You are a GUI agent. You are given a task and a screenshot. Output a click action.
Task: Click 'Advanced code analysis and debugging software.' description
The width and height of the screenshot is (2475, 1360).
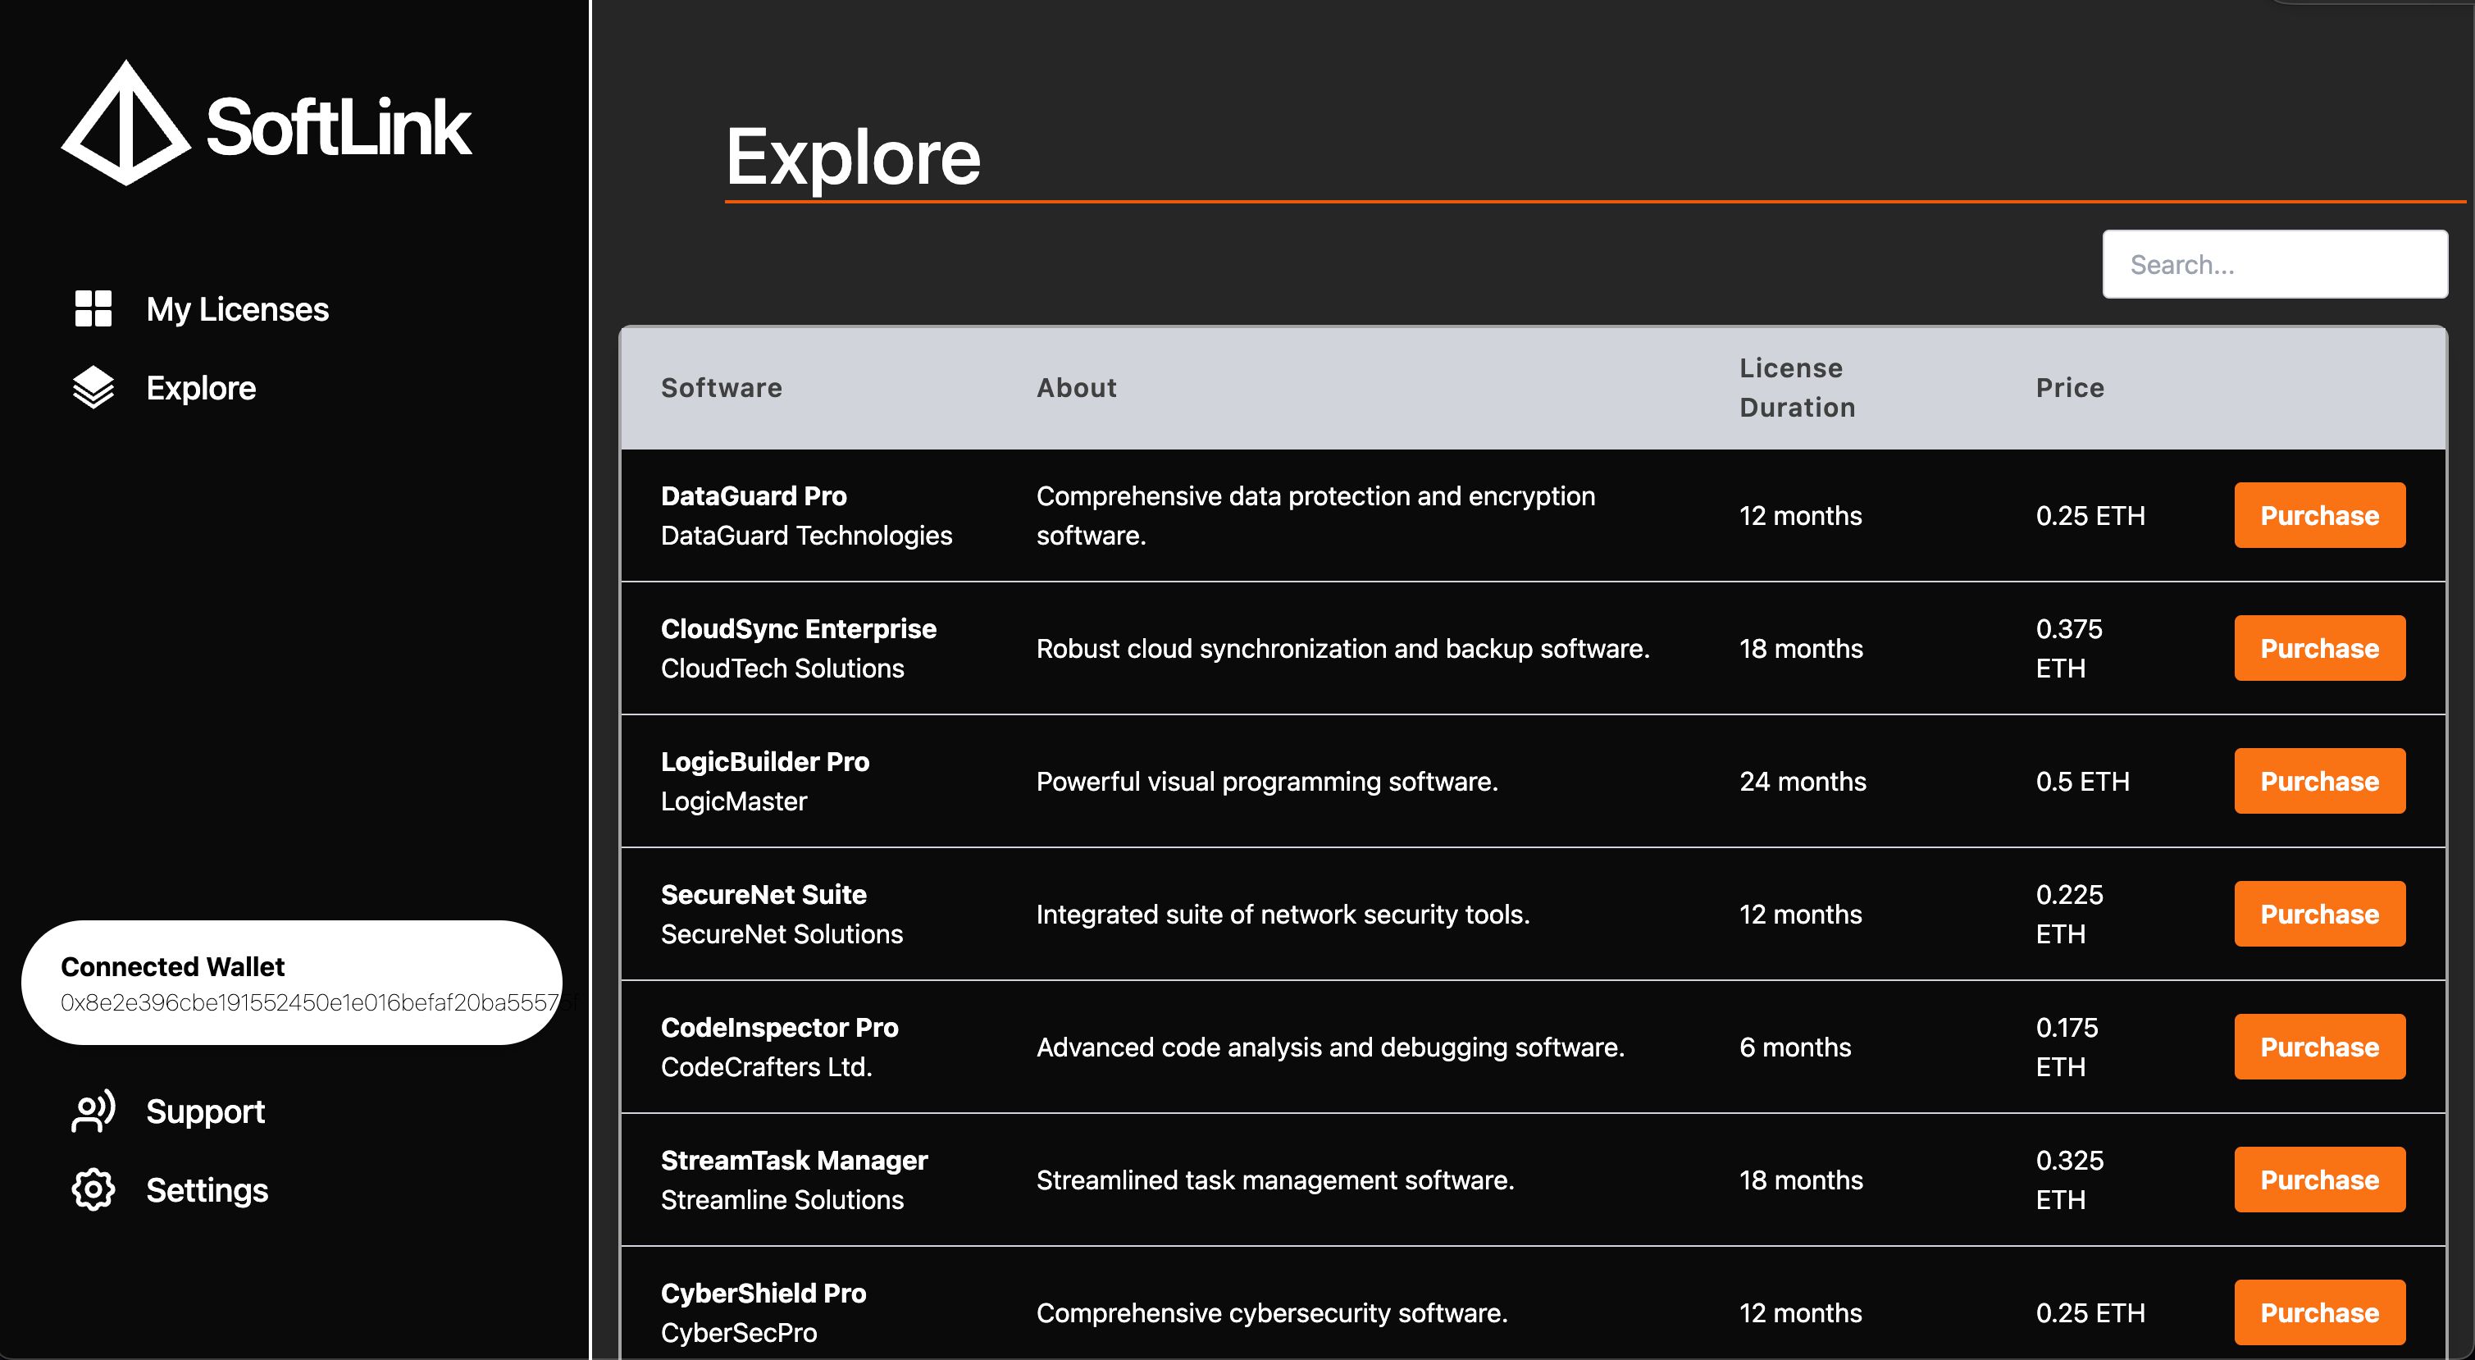(x=1329, y=1047)
